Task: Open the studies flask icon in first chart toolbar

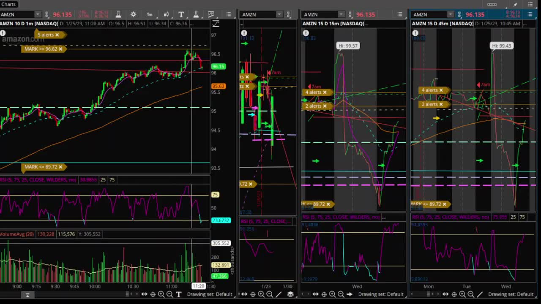Action: [x=118, y=14]
